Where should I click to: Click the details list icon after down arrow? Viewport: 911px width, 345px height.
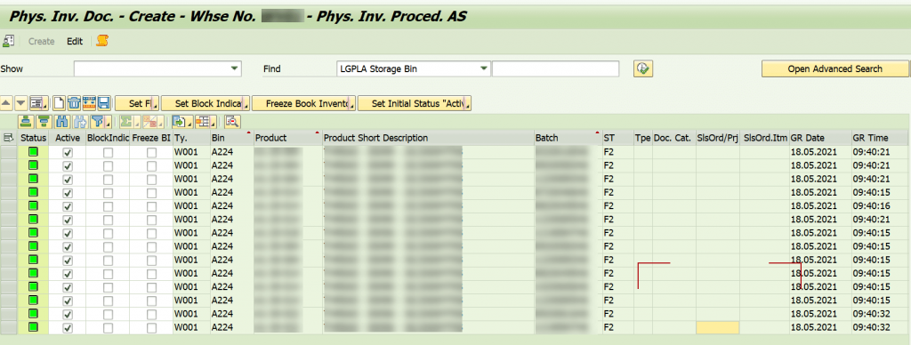[38, 103]
